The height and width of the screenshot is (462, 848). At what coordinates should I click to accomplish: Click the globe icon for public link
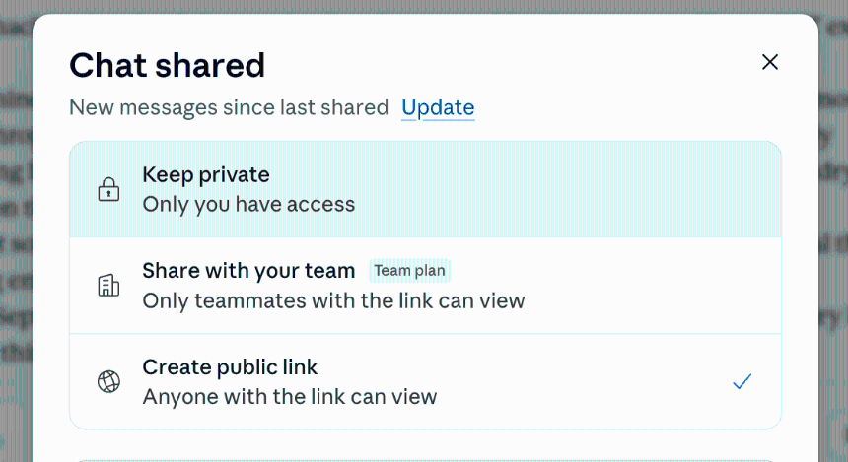108,381
